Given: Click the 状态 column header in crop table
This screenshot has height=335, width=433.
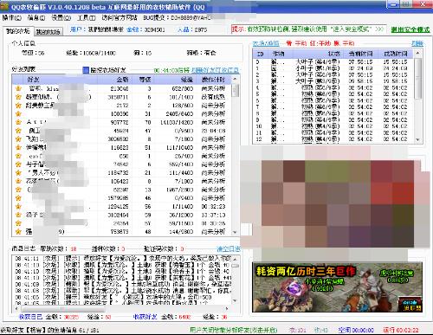Looking at the screenshot, I should 319,54.
